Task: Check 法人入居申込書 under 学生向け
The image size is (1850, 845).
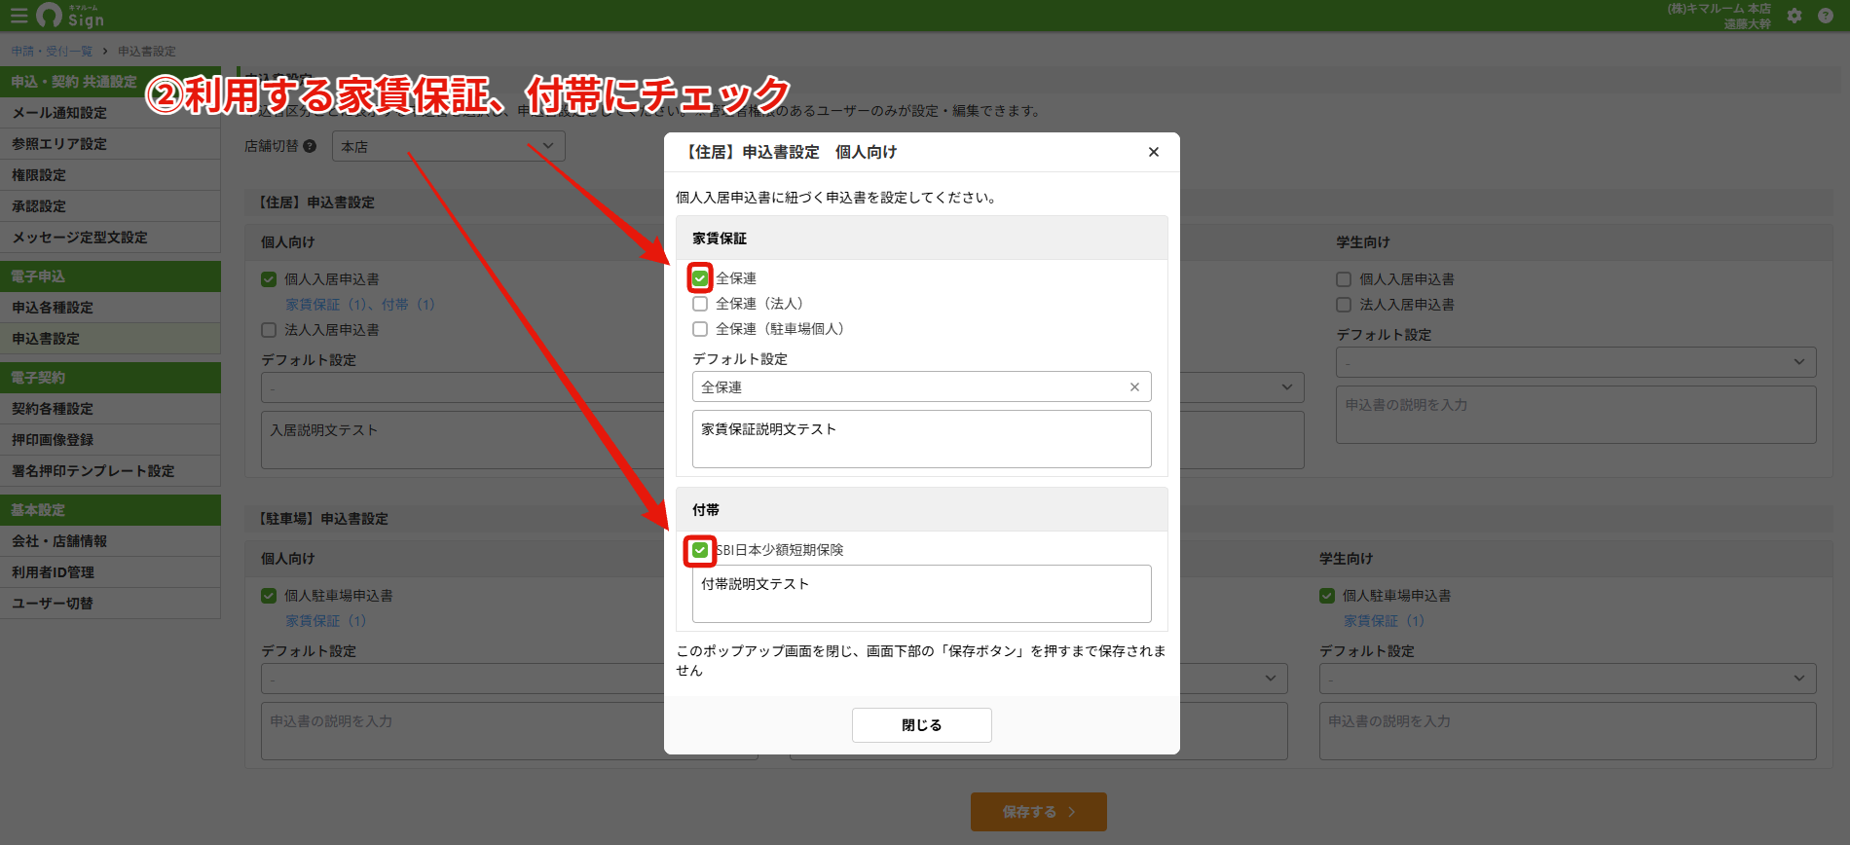Action: tap(1344, 305)
